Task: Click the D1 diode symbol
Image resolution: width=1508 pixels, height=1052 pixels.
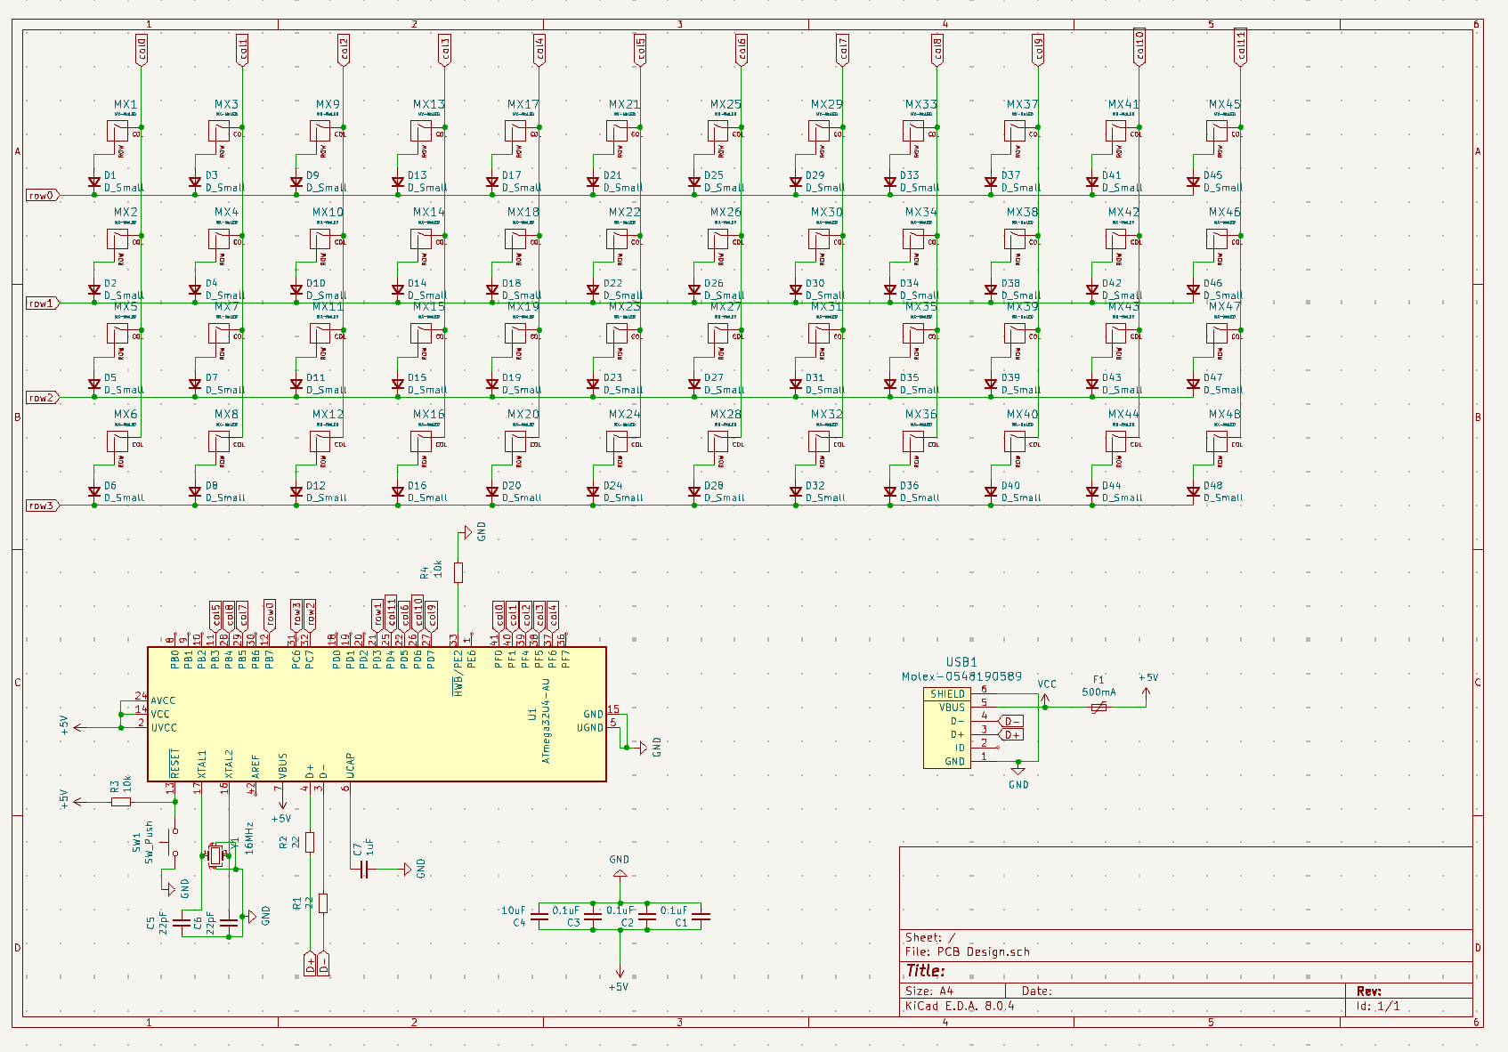Action: click(94, 182)
